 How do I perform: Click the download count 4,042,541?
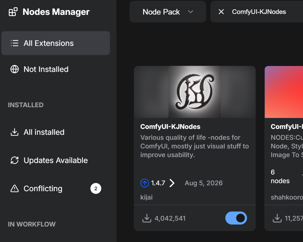click(x=170, y=218)
